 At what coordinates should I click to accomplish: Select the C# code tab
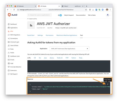click(x=35, y=58)
